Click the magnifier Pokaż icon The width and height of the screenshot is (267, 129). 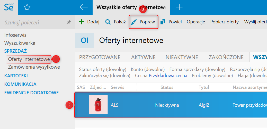click(108, 22)
